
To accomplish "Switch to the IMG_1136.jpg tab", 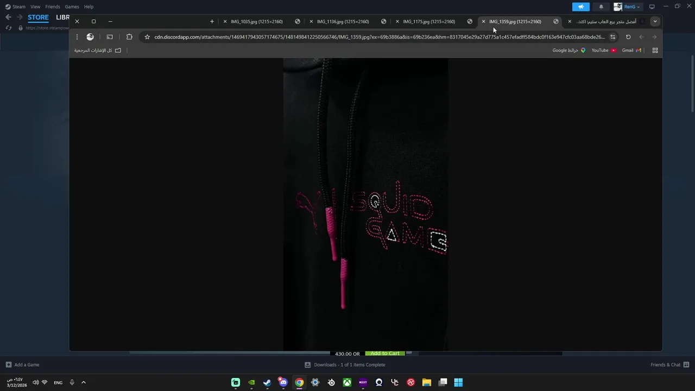I will 347,22.
